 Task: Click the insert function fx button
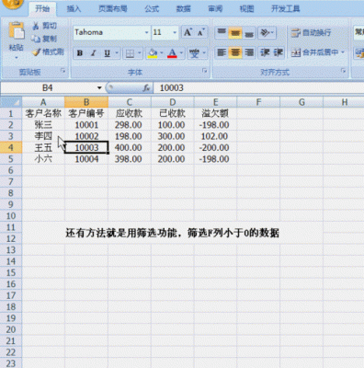pyautogui.click(x=147, y=88)
